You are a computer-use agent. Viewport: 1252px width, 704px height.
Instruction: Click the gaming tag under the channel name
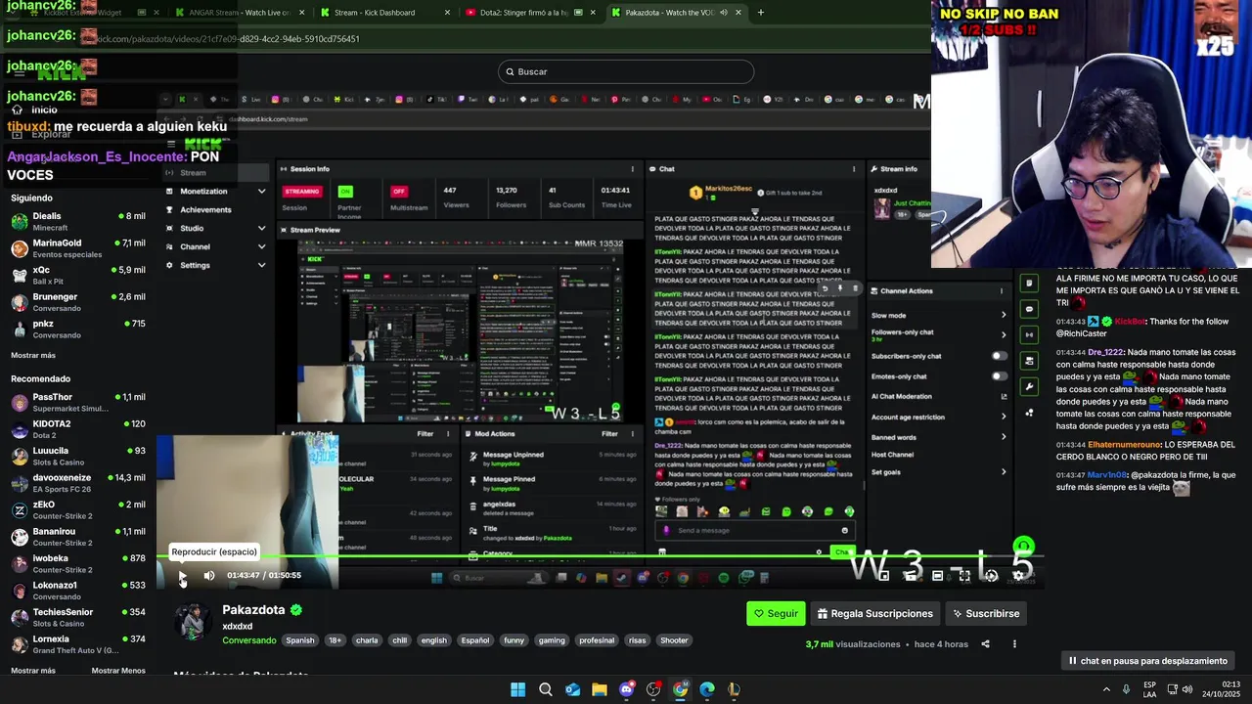point(552,640)
